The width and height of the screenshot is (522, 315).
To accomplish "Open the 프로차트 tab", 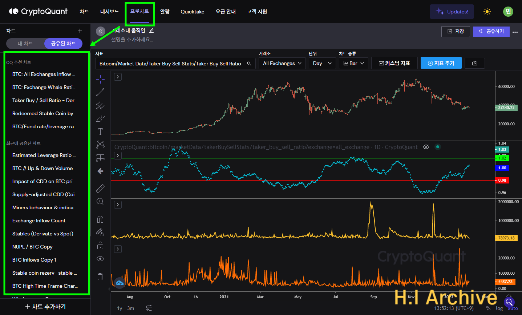I will [x=139, y=11].
